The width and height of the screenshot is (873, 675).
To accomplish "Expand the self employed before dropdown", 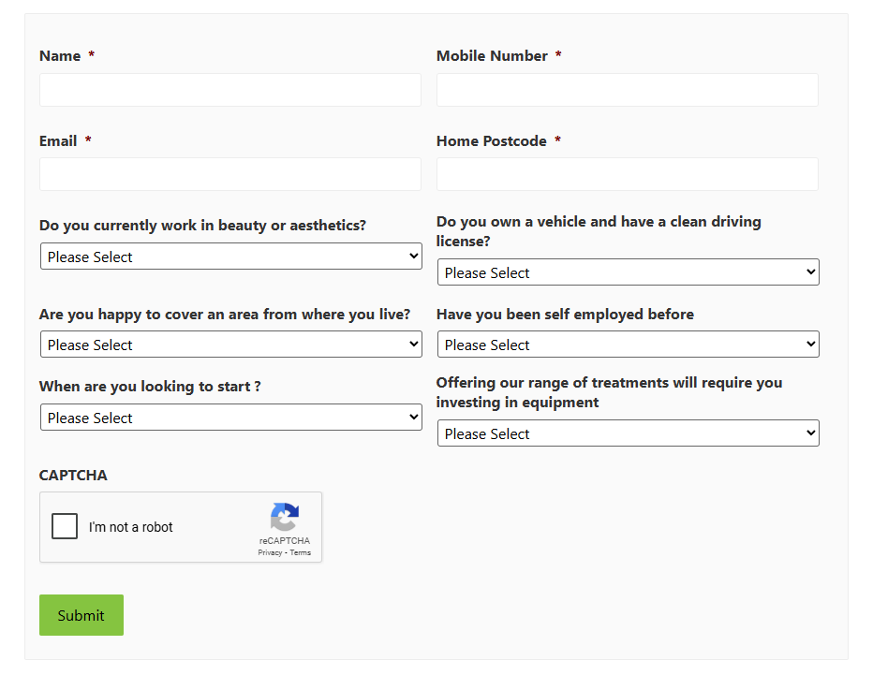I will [628, 345].
